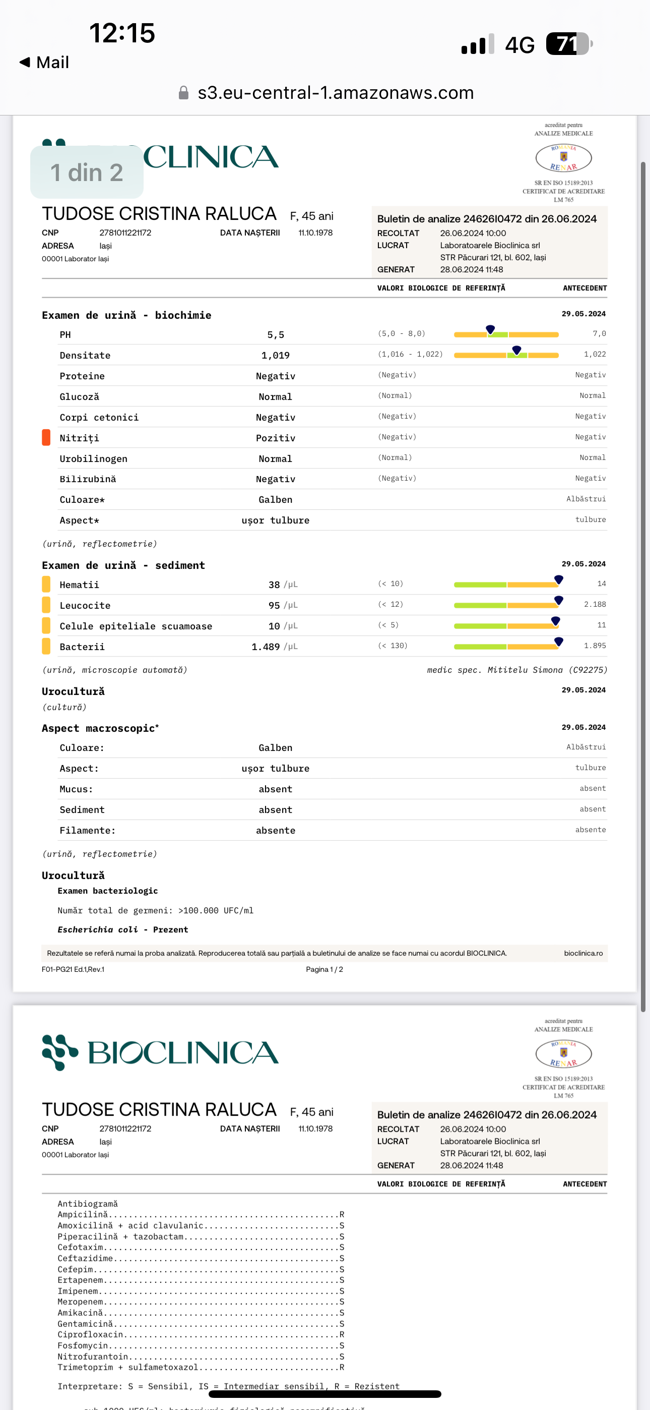Tap the Gentamicină antibiogram row
Image resolution: width=650 pixels, height=1410 pixels.
pyautogui.click(x=201, y=1324)
